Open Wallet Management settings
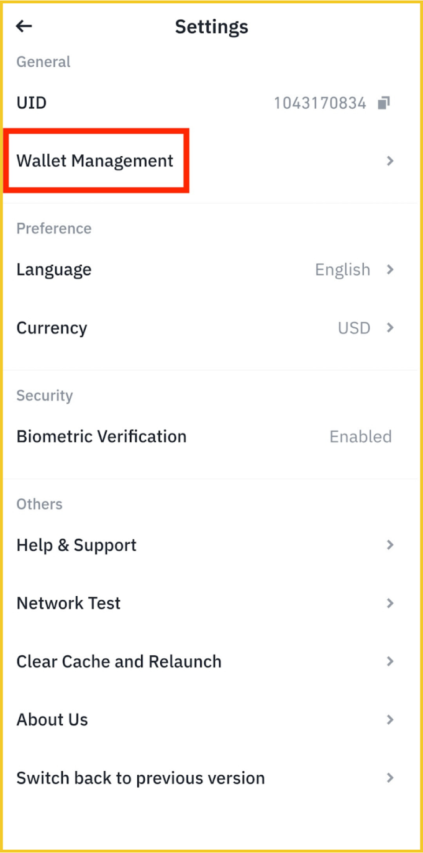 (95, 161)
